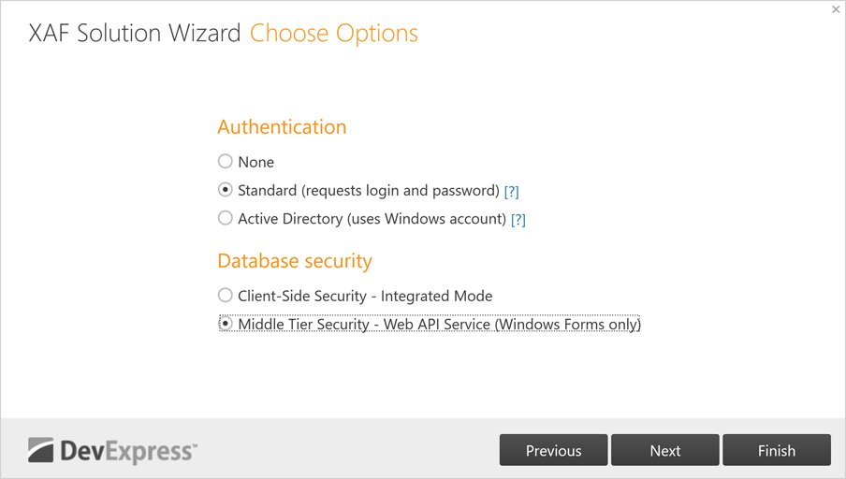Click the "Choose Options" wizard title
The width and height of the screenshot is (846, 479).
pyautogui.click(x=333, y=34)
